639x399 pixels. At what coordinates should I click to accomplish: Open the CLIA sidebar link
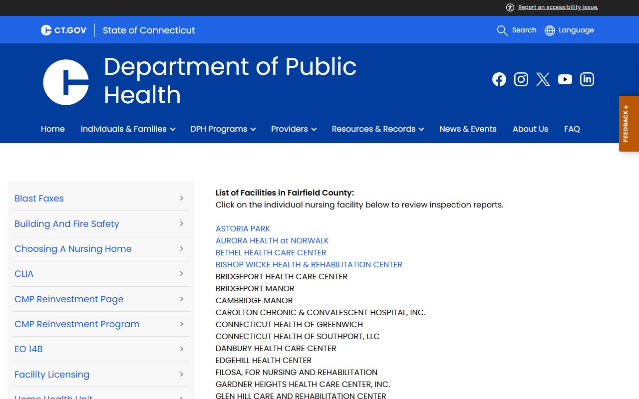[24, 274]
